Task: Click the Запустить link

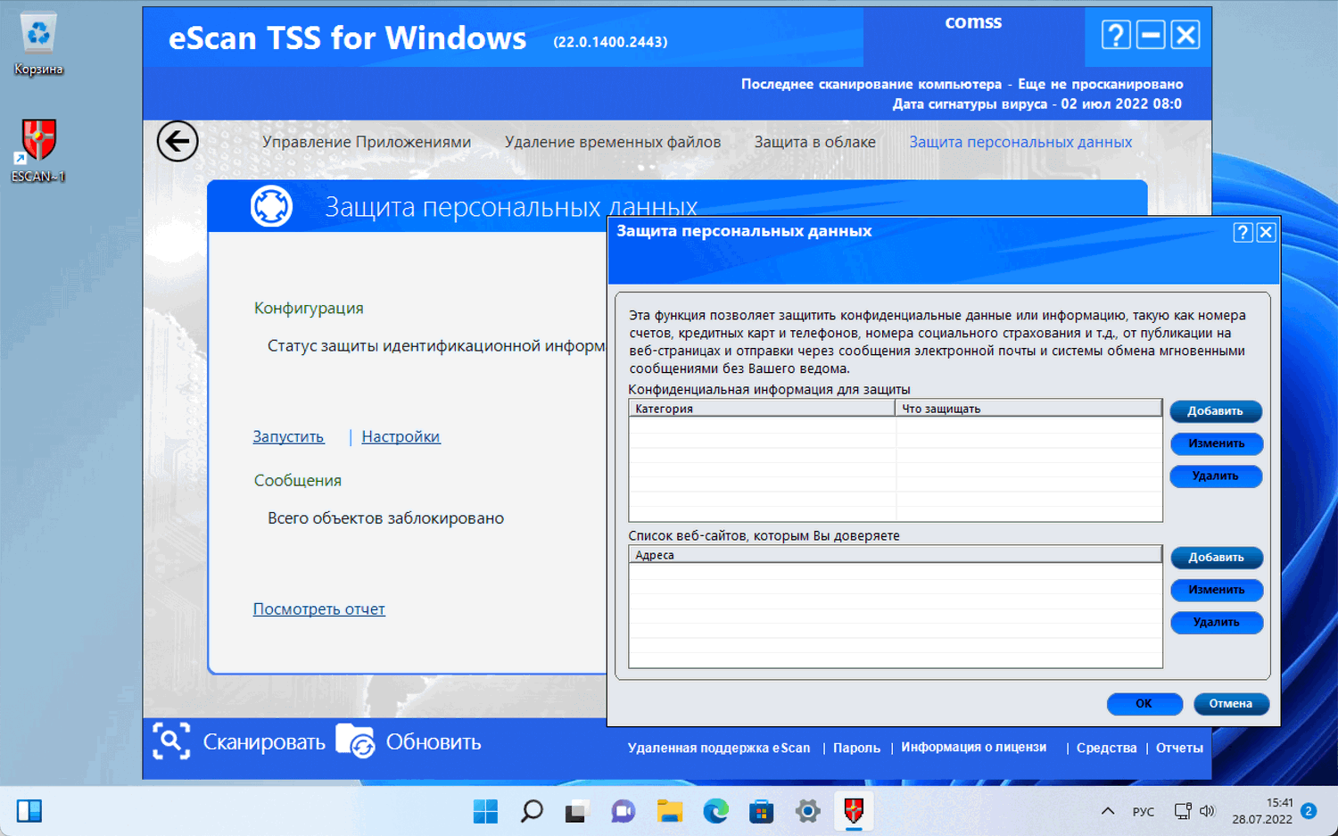Action: point(288,436)
